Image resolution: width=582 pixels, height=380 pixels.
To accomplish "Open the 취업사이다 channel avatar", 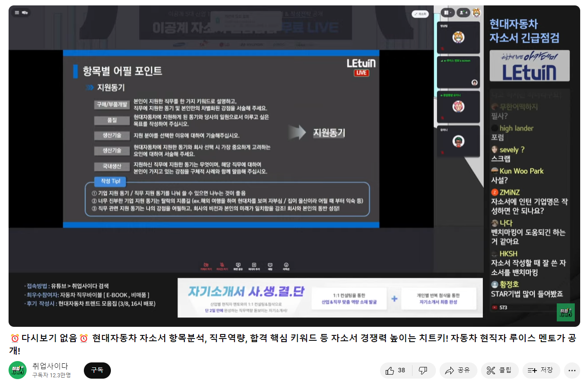I will point(18,370).
